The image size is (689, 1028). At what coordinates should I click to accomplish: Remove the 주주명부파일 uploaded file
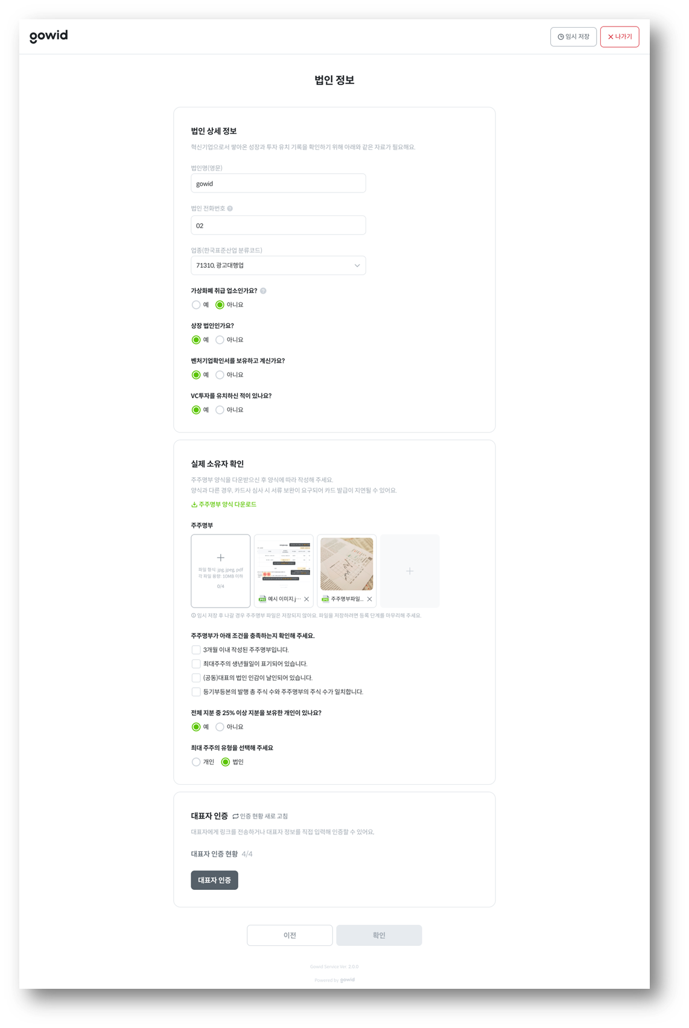pos(369,599)
